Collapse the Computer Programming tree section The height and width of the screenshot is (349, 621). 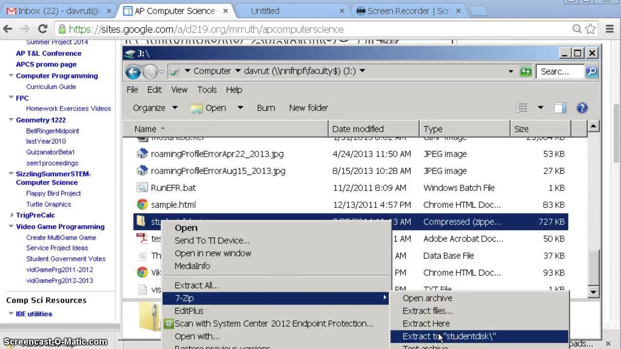[11, 75]
